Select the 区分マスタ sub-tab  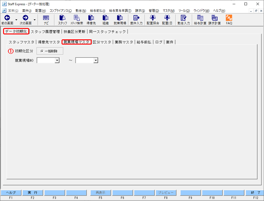click(x=102, y=42)
